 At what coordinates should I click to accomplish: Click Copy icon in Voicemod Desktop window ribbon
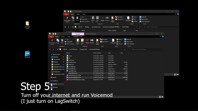(58, 41)
